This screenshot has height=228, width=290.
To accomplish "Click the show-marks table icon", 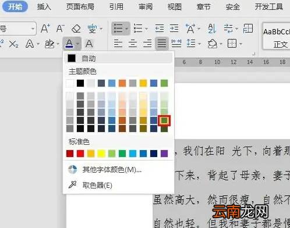I will 248,28.
